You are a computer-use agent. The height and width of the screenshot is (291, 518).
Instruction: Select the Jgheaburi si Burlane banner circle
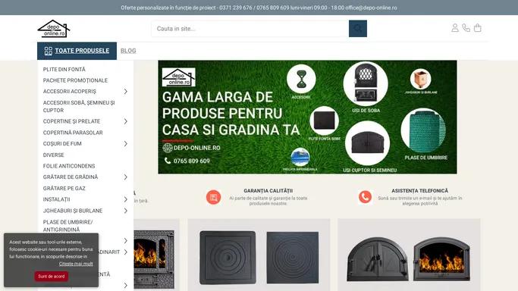pyautogui.click(x=421, y=79)
